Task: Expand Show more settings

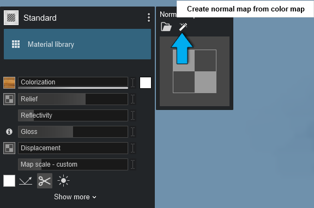Action: click(x=75, y=197)
